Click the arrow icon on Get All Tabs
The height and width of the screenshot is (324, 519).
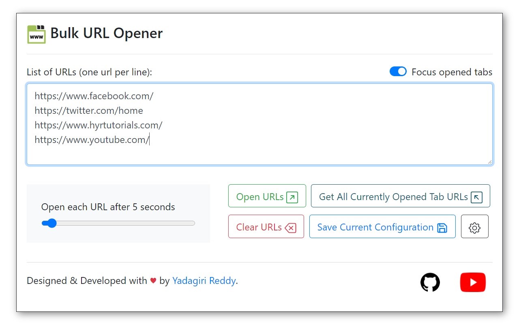[477, 197]
